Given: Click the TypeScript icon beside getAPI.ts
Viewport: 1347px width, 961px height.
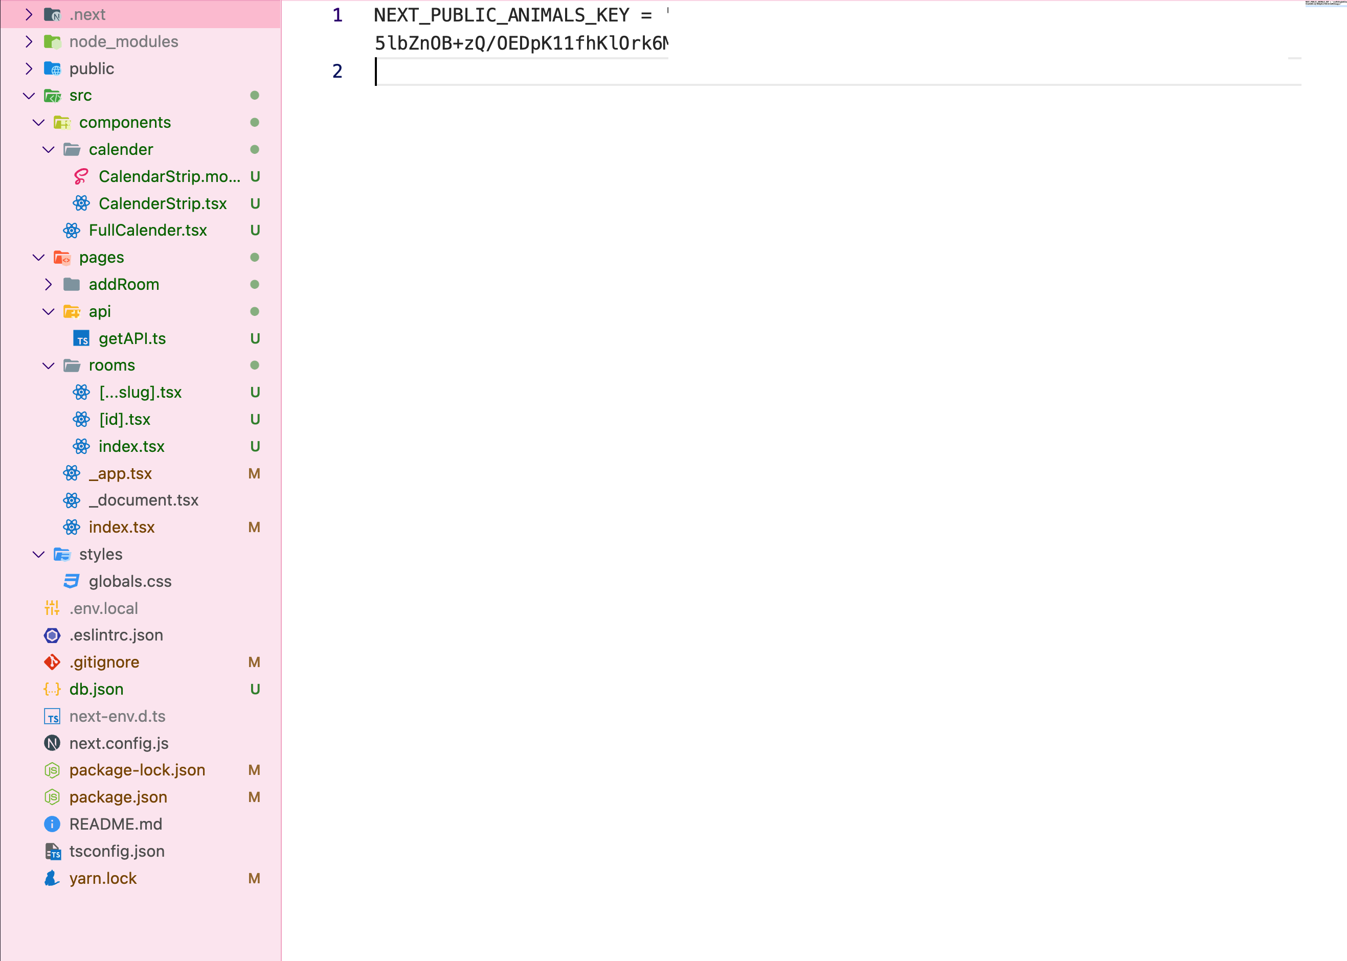Looking at the screenshot, I should pos(81,338).
